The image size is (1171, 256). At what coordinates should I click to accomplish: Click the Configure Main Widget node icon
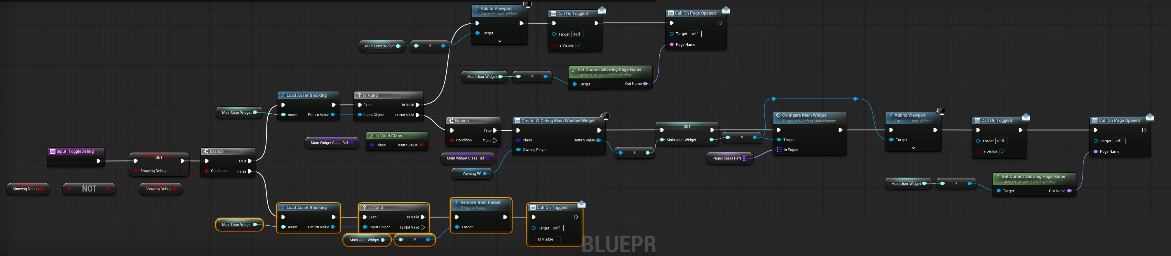point(778,115)
